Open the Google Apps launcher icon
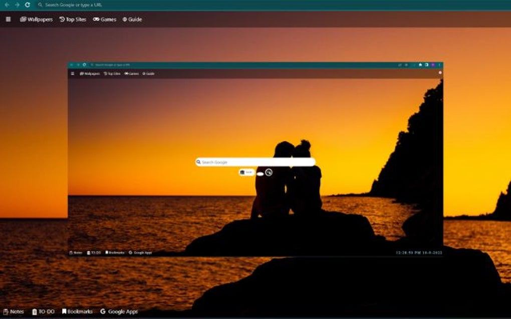 [x=104, y=311]
